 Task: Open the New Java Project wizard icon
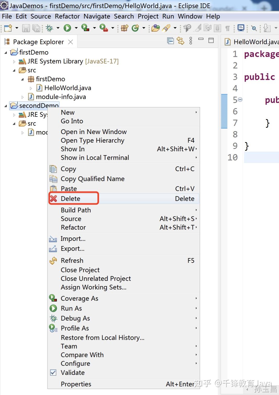[x=8, y=28]
